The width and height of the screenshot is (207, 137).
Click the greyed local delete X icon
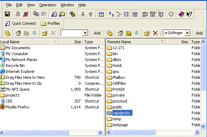tap(53, 33)
